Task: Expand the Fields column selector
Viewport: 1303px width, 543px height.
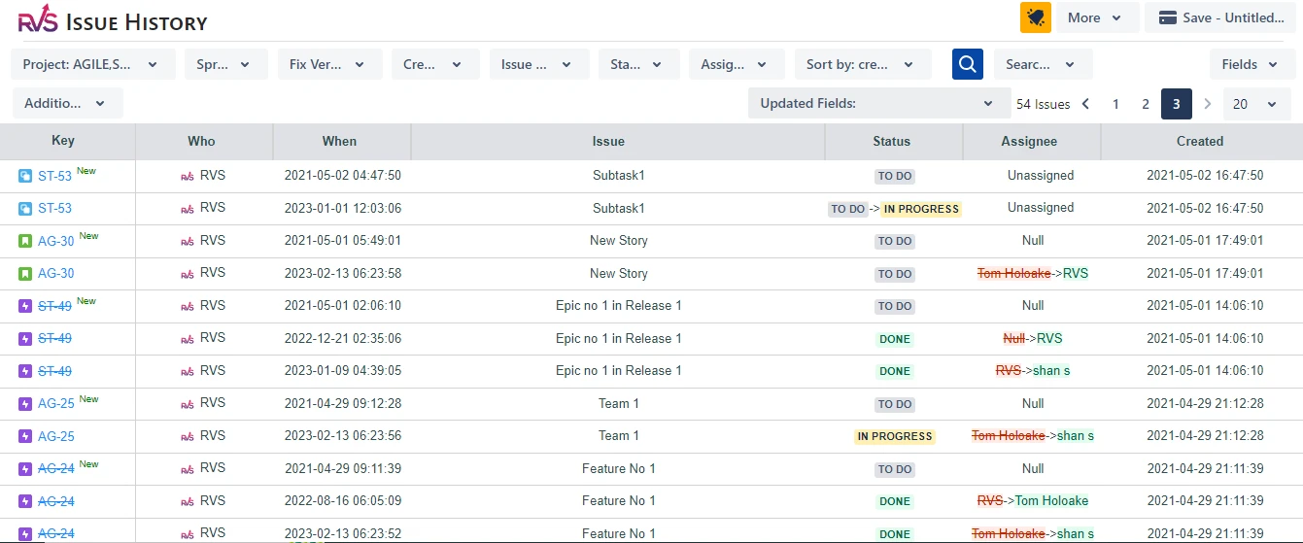Action: tap(1251, 64)
